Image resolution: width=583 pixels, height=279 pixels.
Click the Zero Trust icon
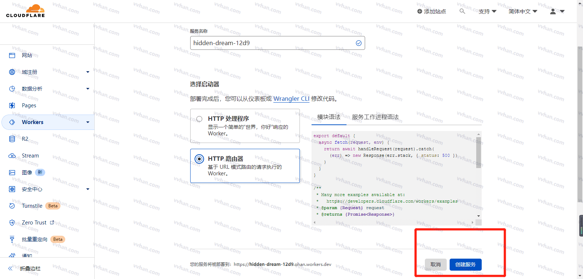click(12, 223)
